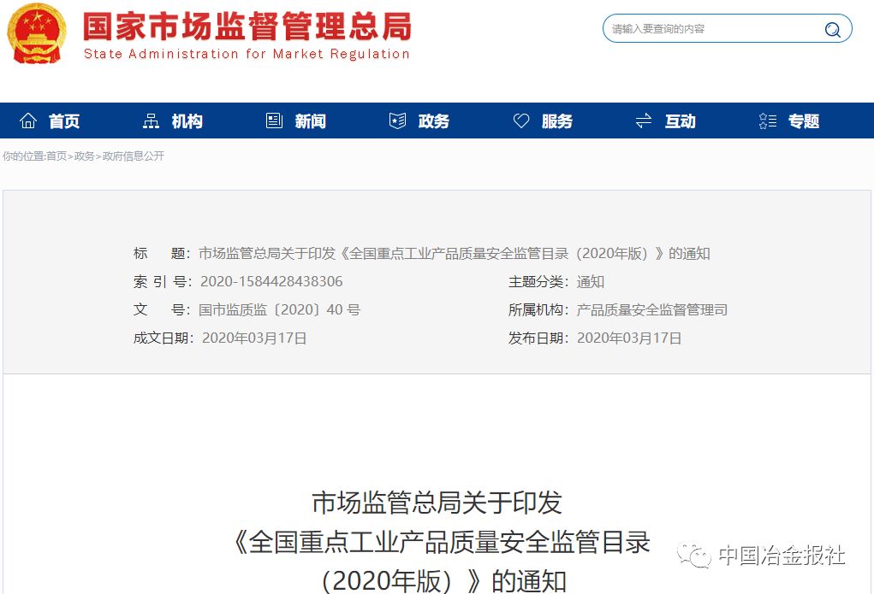Click the organization chart icon beside 机构
Image resolution: width=874 pixels, height=594 pixels.
click(152, 121)
